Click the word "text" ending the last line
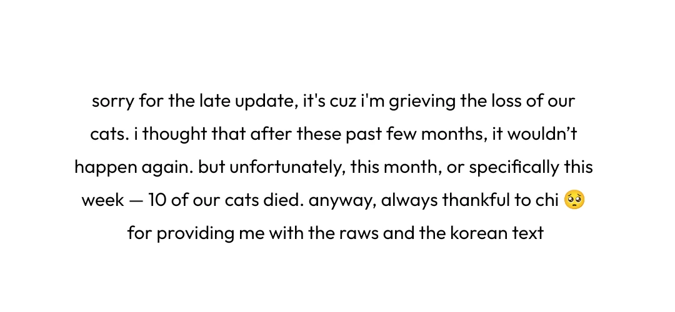The width and height of the screenshot is (675, 312). pyautogui.click(x=529, y=234)
